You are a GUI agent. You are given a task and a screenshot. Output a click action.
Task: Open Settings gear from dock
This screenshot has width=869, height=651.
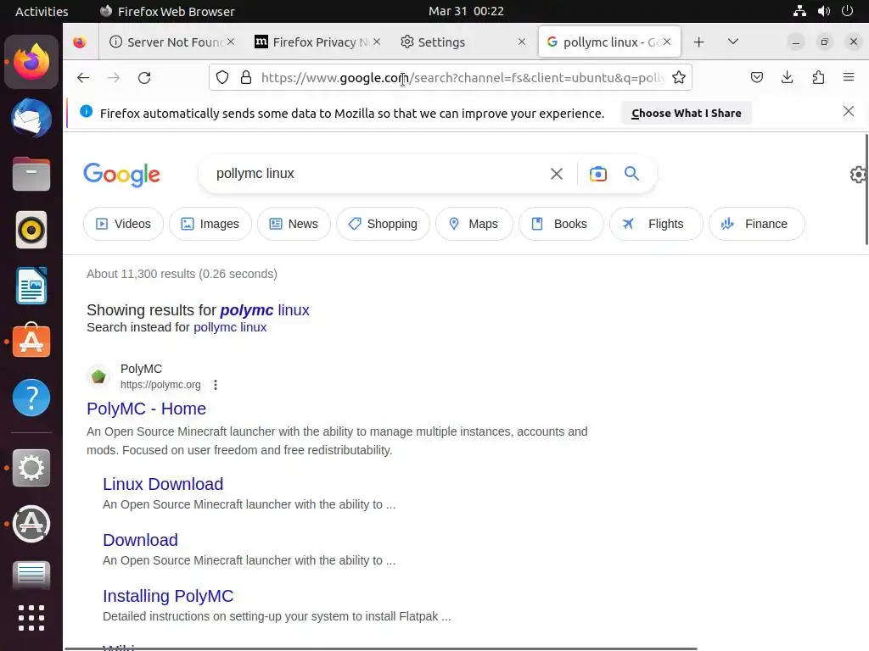pyautogui.click(x=31, y=468)
